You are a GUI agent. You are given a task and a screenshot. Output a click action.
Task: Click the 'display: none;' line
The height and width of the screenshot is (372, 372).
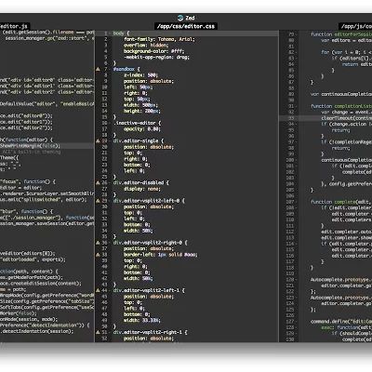click(142, 189)
